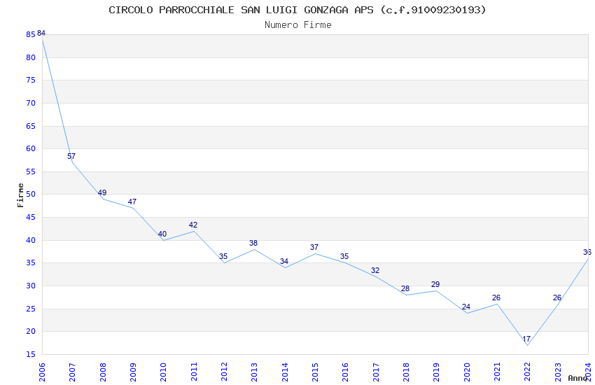Select the data point label '35' above 2012
Image resolution: width=595 pixels, height=385 pixels.
pos(223,256)
